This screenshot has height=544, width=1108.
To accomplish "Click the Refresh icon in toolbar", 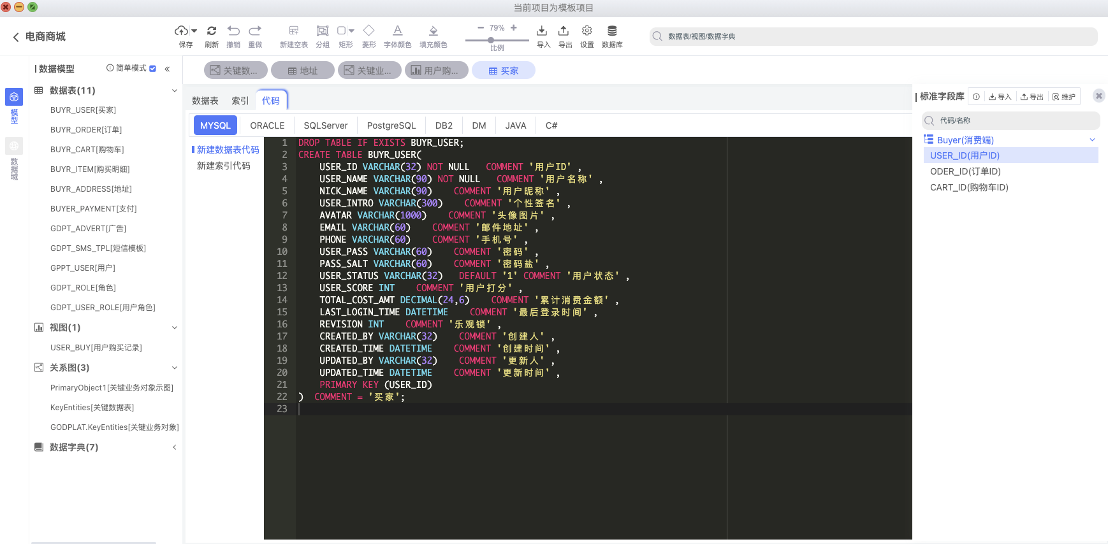I will pos(212,31).
